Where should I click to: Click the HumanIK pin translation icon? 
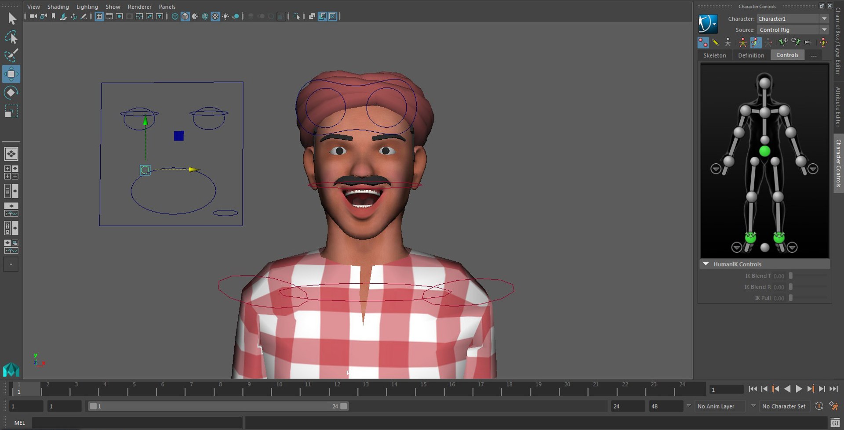(x=783, y=42)
